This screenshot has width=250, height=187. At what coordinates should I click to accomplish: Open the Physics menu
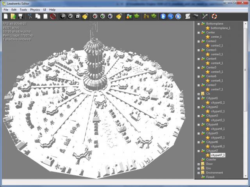[35, 9]
